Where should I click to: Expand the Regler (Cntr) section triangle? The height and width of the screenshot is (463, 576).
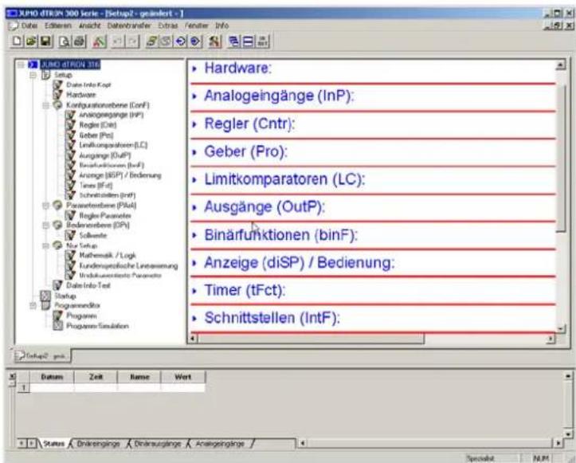click(x=194, y=124)
